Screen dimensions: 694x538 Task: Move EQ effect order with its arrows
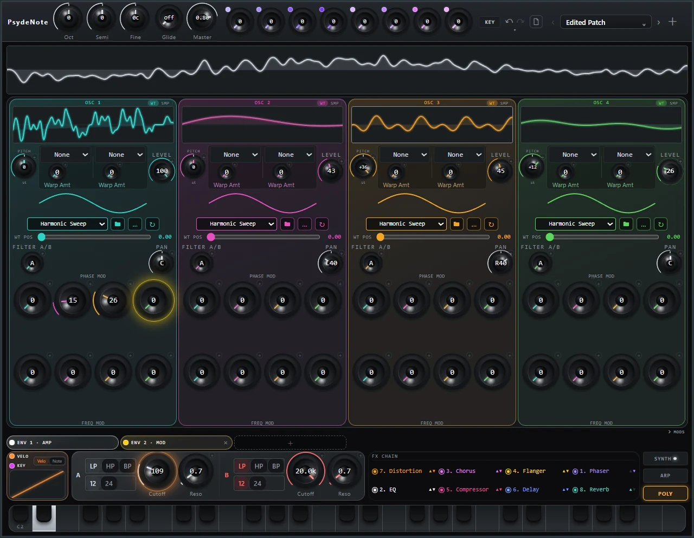pos(432,490)
